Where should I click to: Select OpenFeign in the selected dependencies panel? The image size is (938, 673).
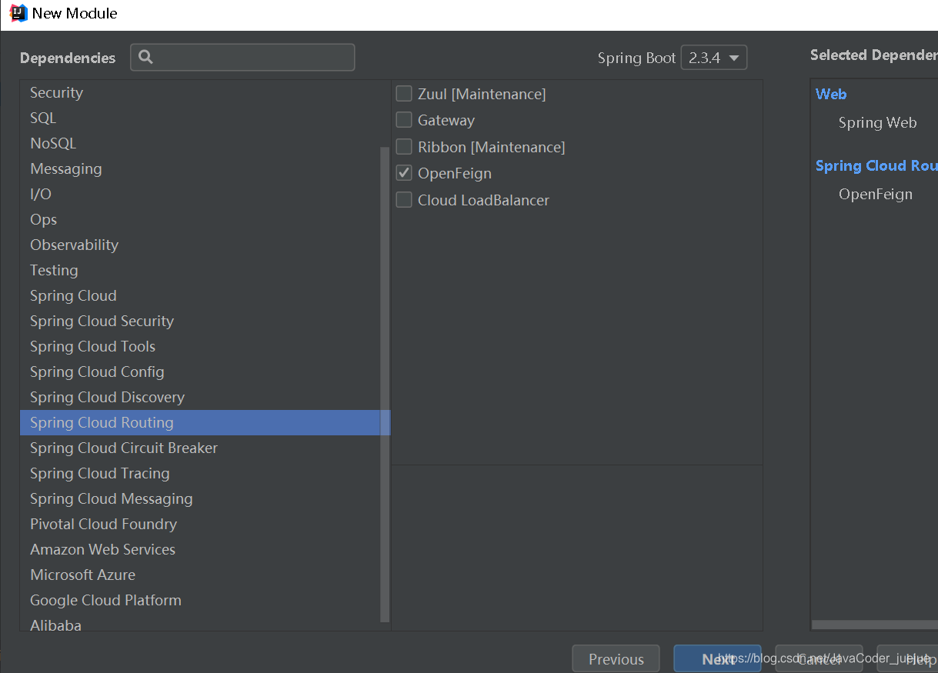(876, 194)
